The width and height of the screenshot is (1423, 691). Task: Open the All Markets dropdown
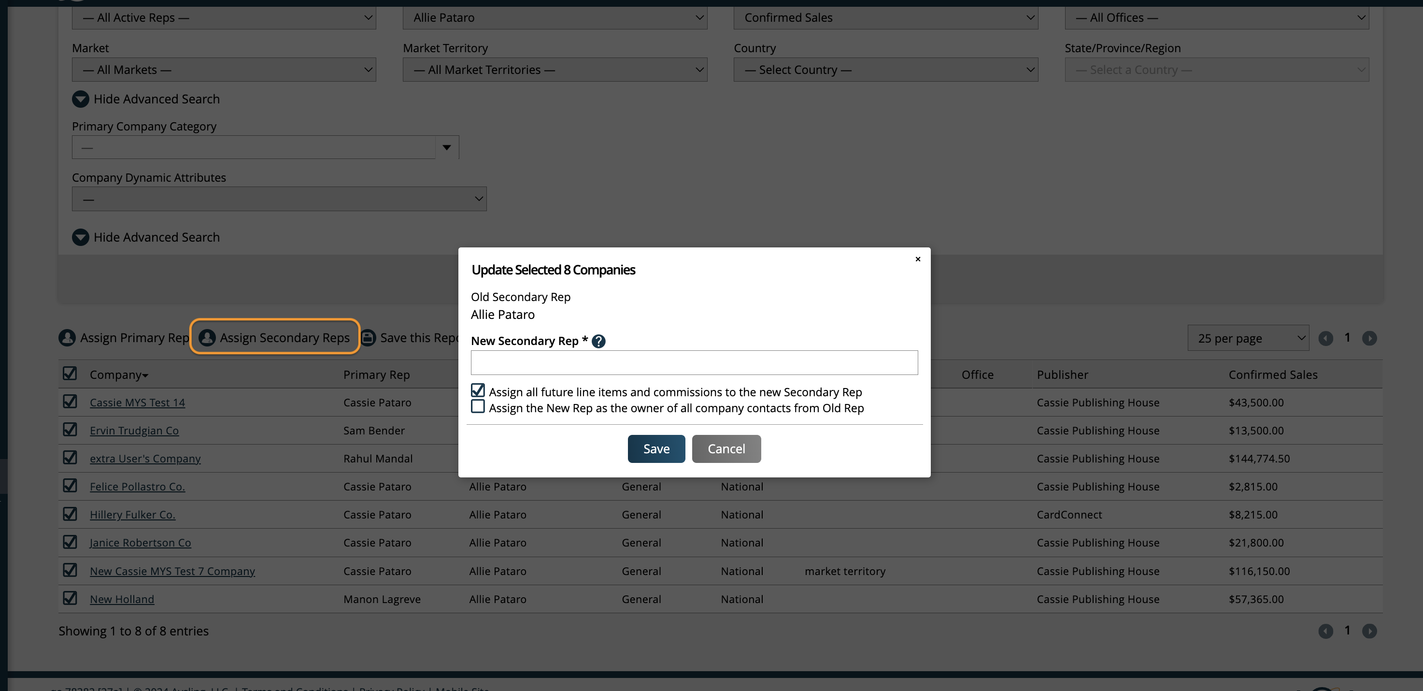point(224,70)
